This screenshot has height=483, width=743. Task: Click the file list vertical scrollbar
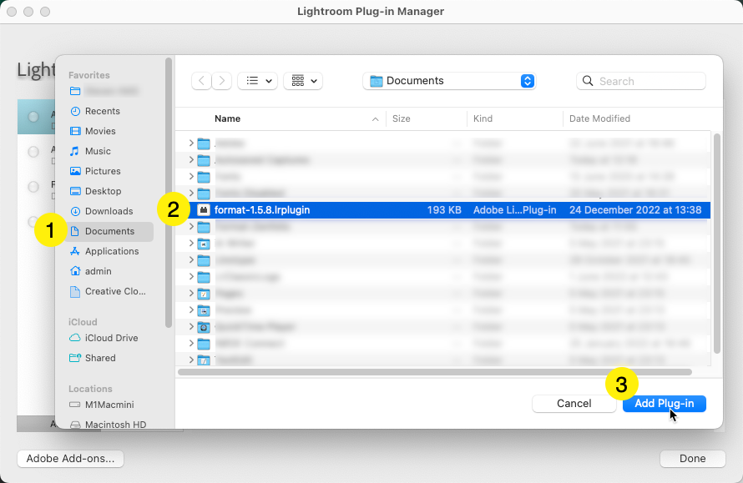tap(717, 244)
